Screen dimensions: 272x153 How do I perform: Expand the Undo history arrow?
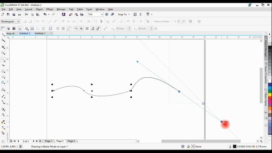(49, 14)
